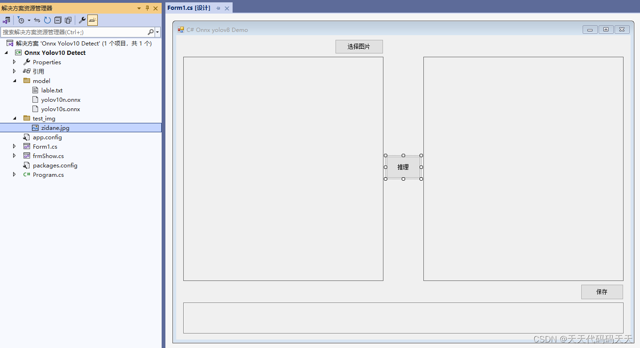The height and width of the screenshot is (348, 640).
Task: Click the 选择图片 button
Action: [359, 46]
